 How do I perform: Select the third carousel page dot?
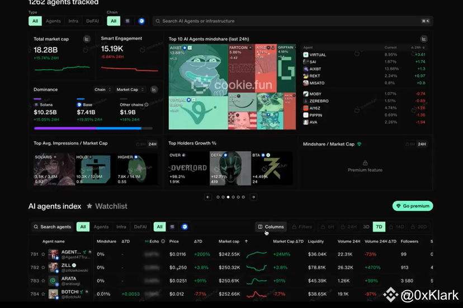pyautogui.click(x=228, y=197)
